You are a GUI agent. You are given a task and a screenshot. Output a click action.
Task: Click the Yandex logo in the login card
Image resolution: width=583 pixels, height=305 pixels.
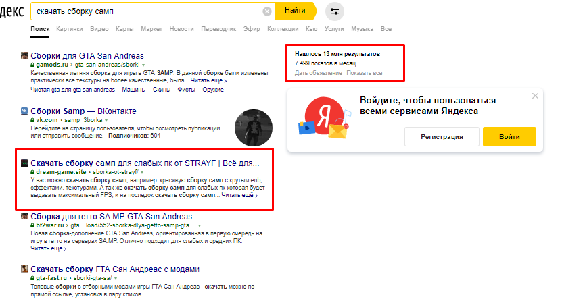pyautogui.click(x=324, y=116)
